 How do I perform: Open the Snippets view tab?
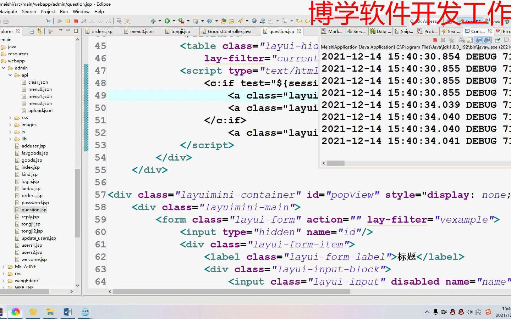(405, 31)
